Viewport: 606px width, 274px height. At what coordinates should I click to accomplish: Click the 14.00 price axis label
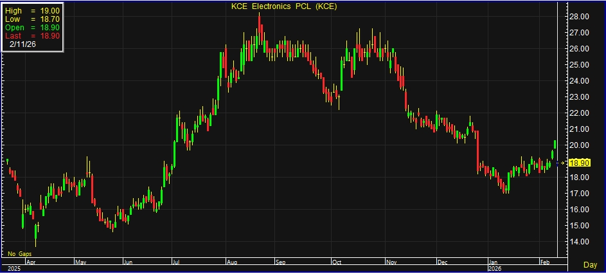pos(580,242)
